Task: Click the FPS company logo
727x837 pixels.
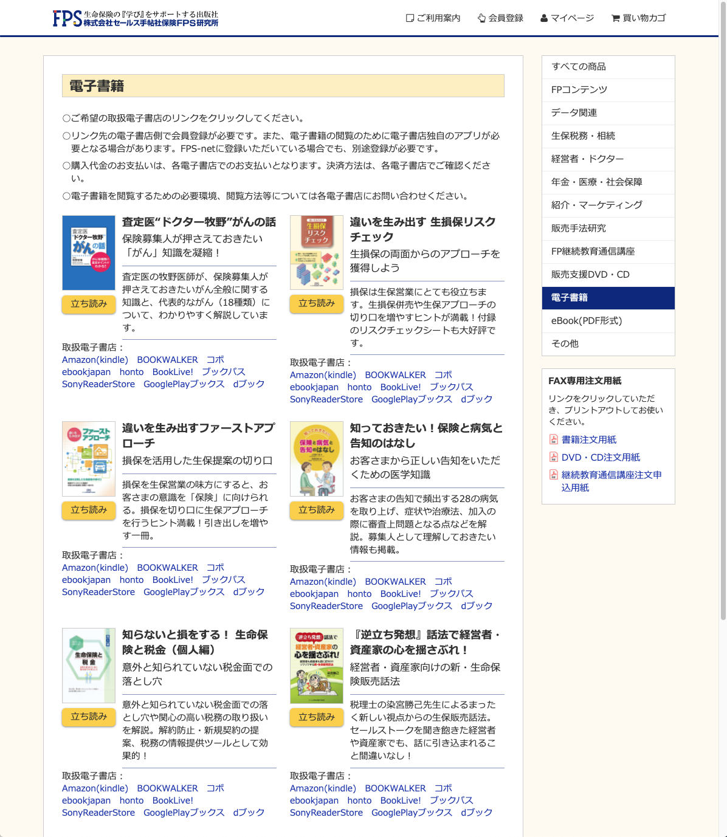Action: [135, 18]
